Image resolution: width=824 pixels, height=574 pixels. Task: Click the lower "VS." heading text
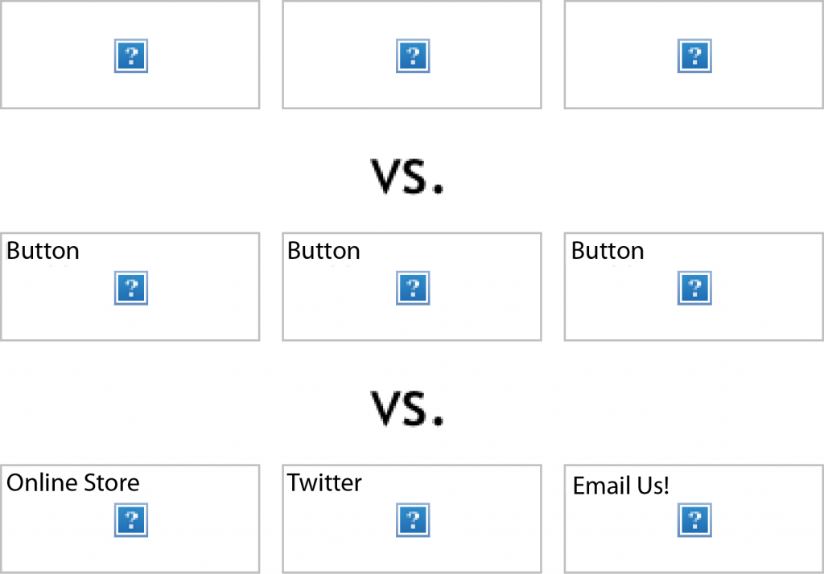(407, 408)
